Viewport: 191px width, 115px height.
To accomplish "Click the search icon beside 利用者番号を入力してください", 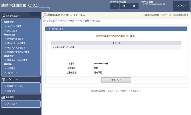I will (44, 15).
